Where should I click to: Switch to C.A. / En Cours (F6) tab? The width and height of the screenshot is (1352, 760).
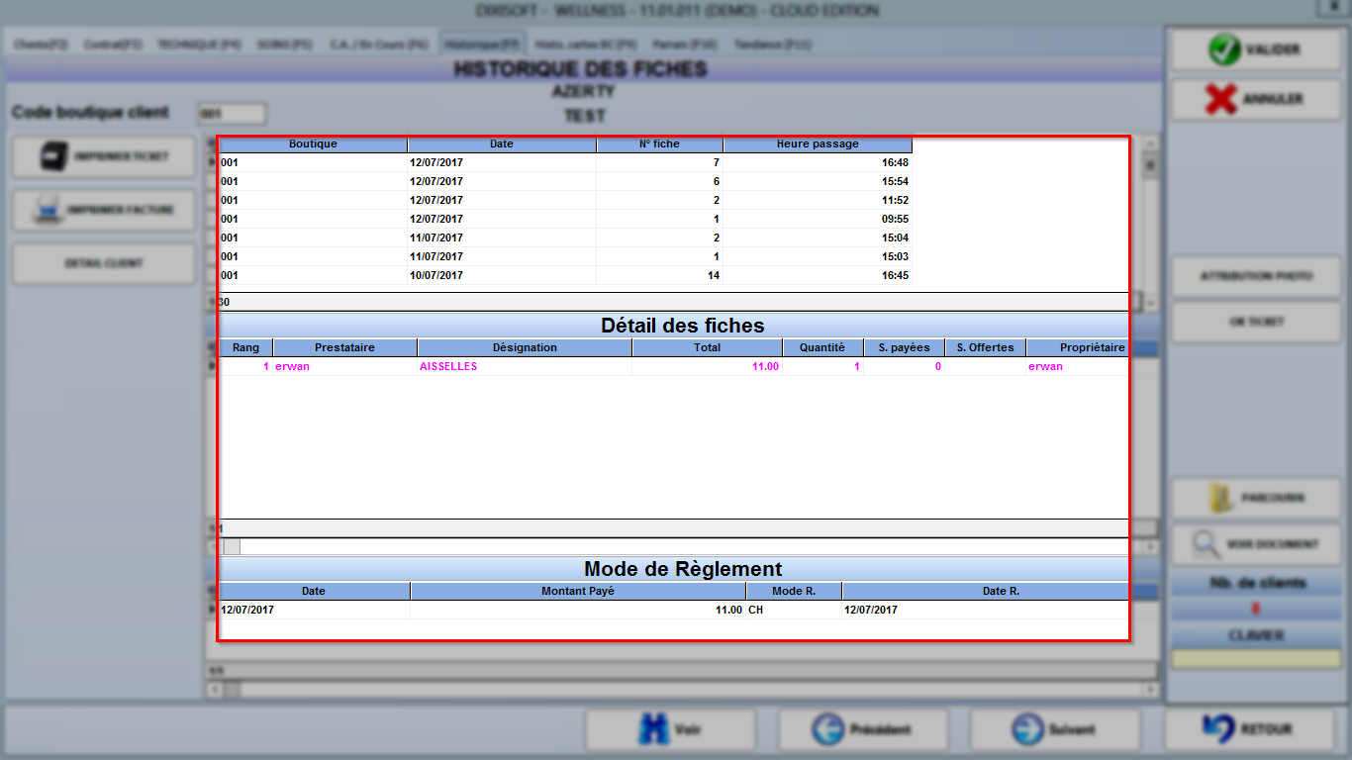tap(379, 45)
